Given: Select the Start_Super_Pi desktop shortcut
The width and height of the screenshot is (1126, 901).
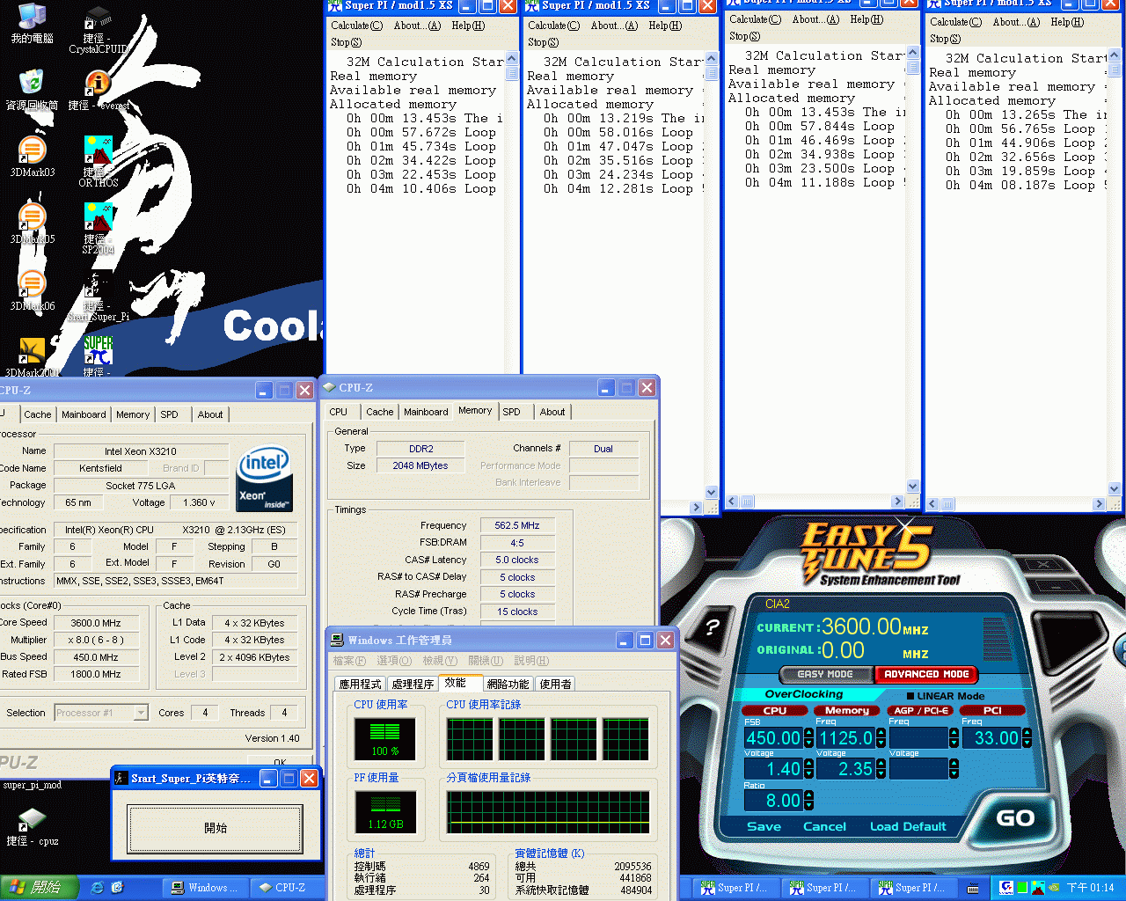Looking at the screenshot, I should tap(98, 295).
